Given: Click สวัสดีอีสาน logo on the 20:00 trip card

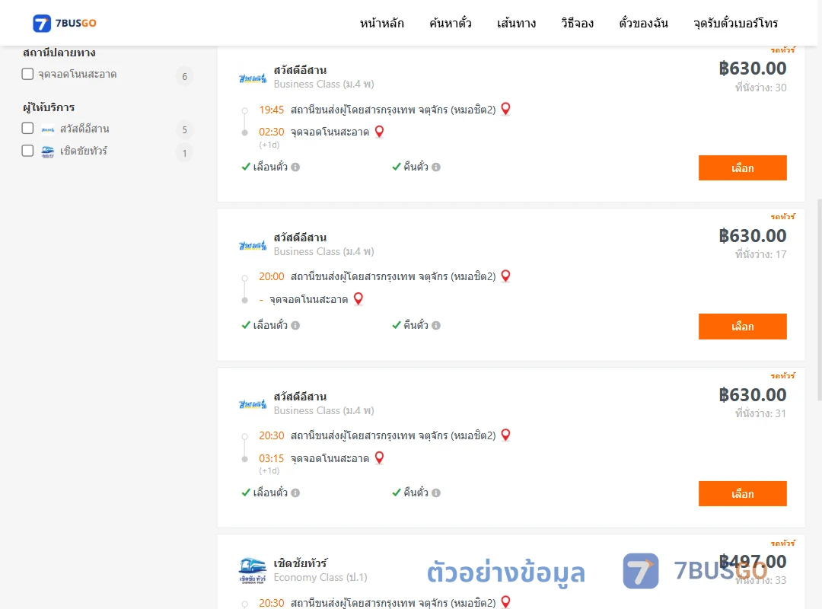Looking at the screenshot, I should point(253,245).
